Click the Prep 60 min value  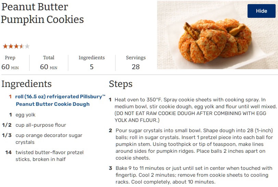click(x=10, y=67)
